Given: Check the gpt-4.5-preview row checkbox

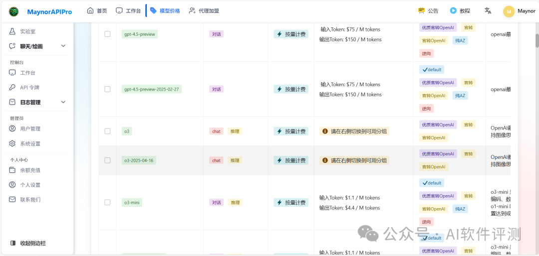Looking at the screenshot, I should [x=108, y=34].
